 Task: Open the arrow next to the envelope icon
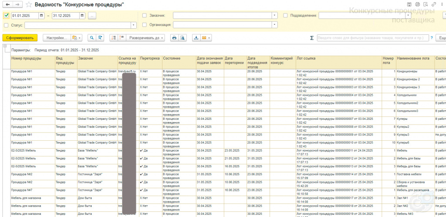pos(209,37)
